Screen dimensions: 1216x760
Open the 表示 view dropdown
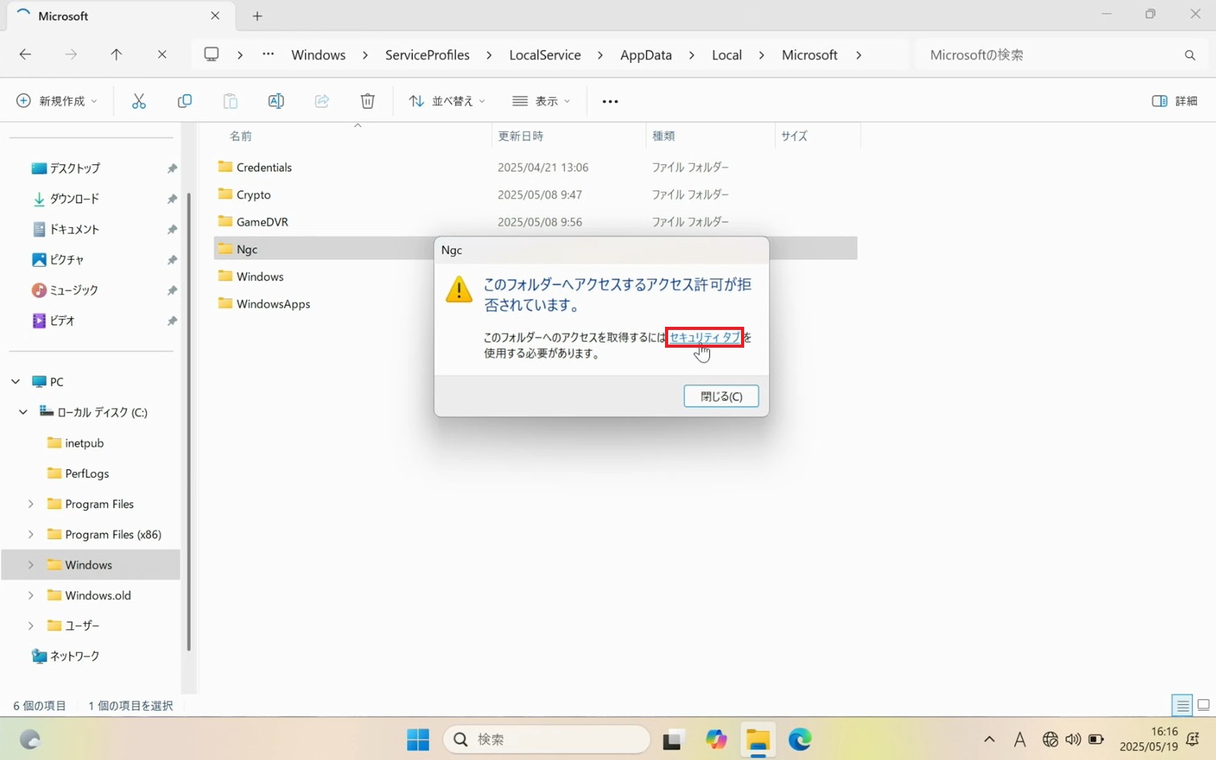(541, 101)
